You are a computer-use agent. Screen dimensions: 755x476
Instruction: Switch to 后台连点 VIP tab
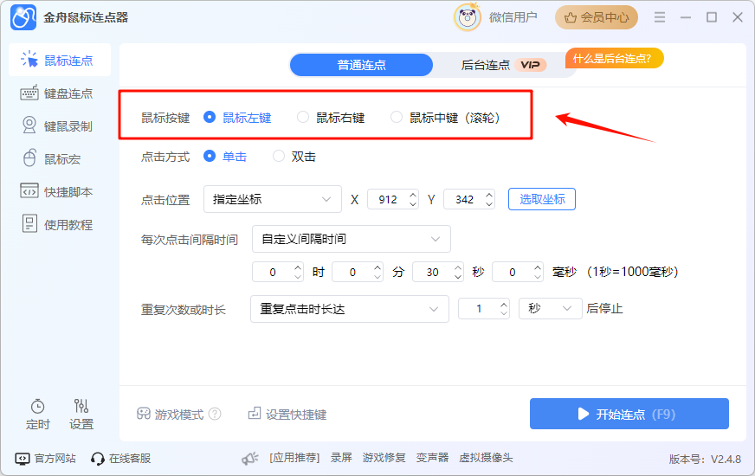point(503,65)
